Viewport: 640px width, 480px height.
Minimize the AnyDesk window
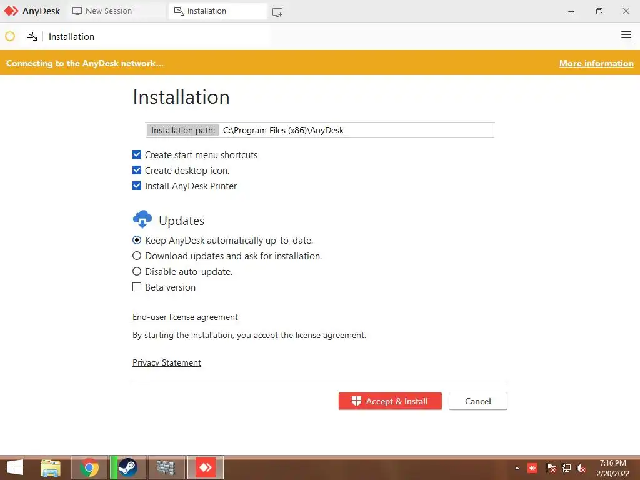[571, 11]
